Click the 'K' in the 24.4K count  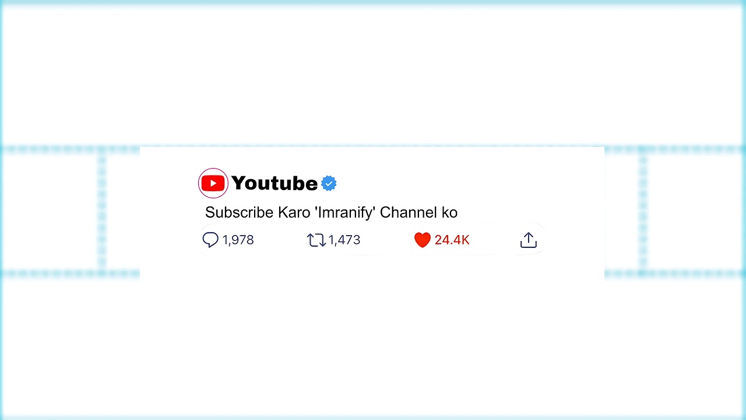pos(465,240)
